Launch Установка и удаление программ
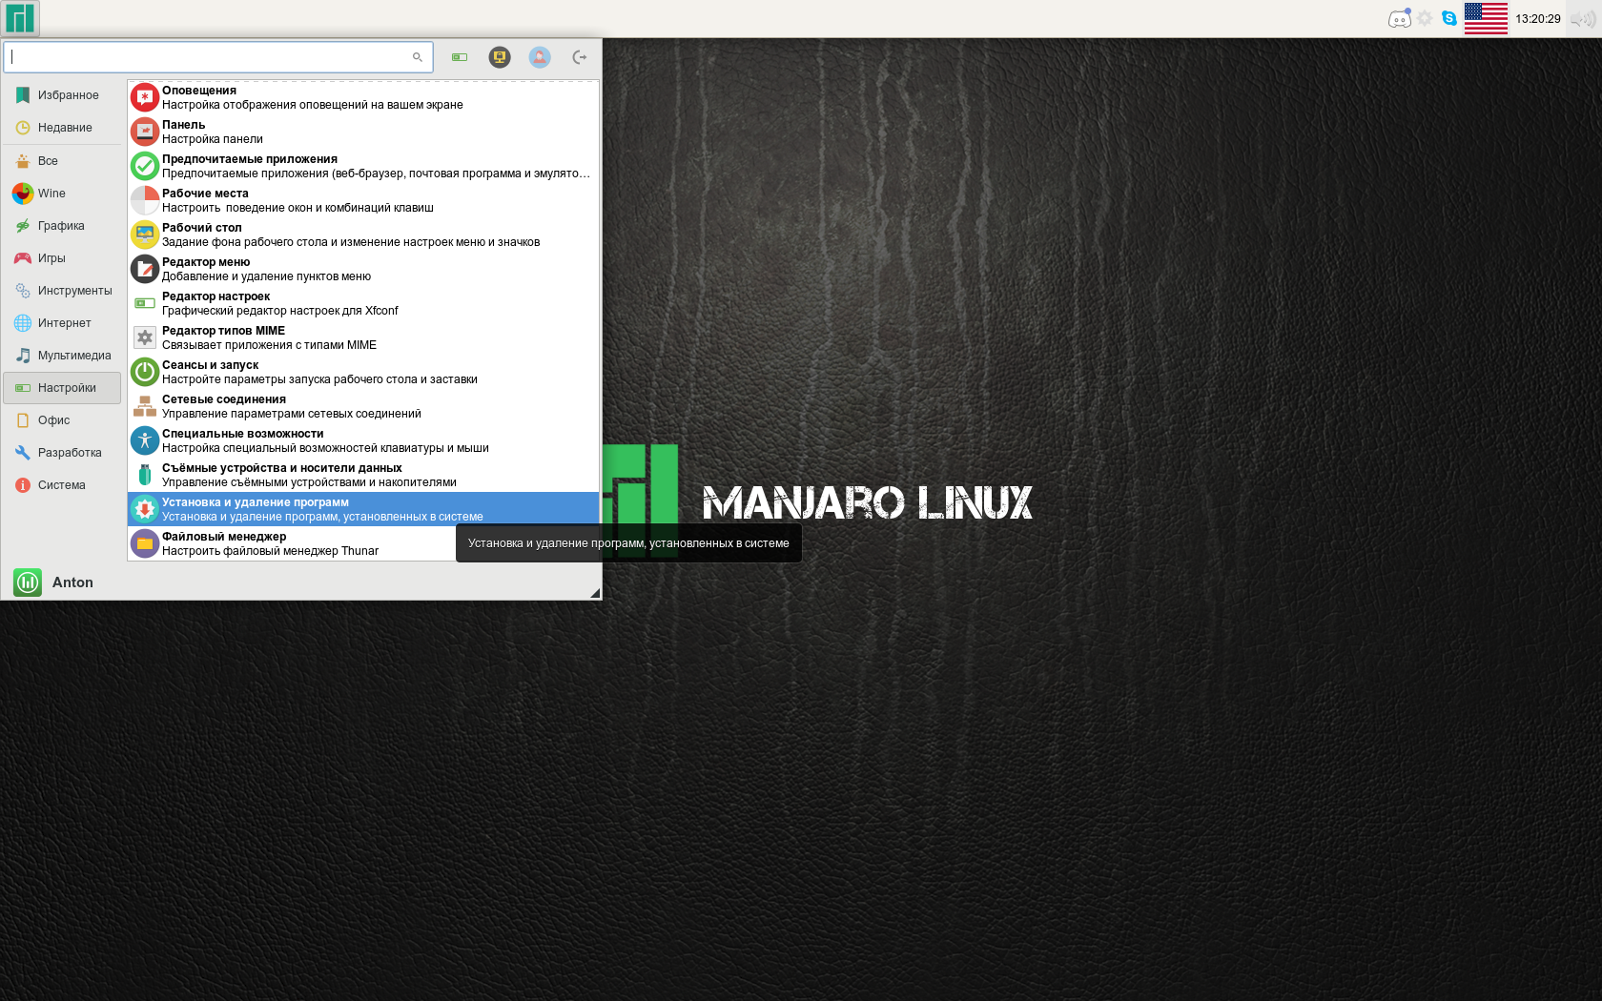Viewport: 1602px width, 1001px height. click(x=363, y=509)
